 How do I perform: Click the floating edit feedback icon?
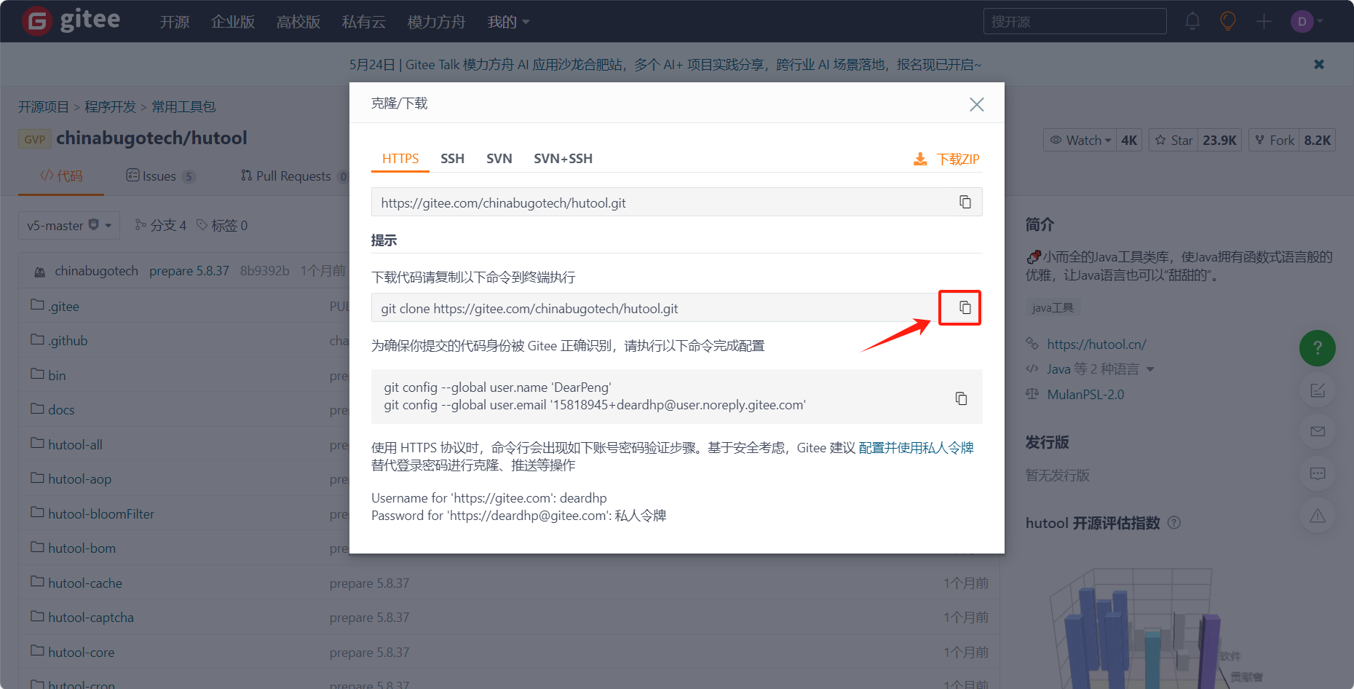tap(1317, 390)
